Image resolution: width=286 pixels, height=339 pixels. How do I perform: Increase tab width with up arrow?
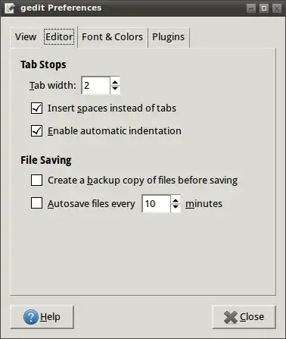click(115, 82)
